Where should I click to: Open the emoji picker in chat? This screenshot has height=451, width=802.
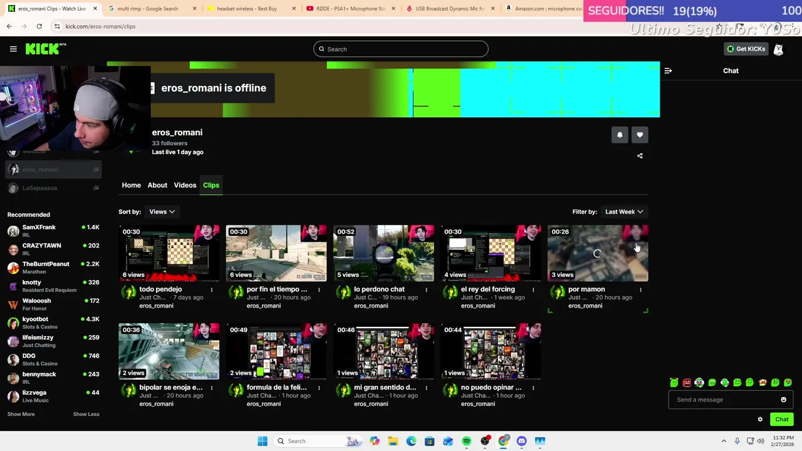coord(783,400)
